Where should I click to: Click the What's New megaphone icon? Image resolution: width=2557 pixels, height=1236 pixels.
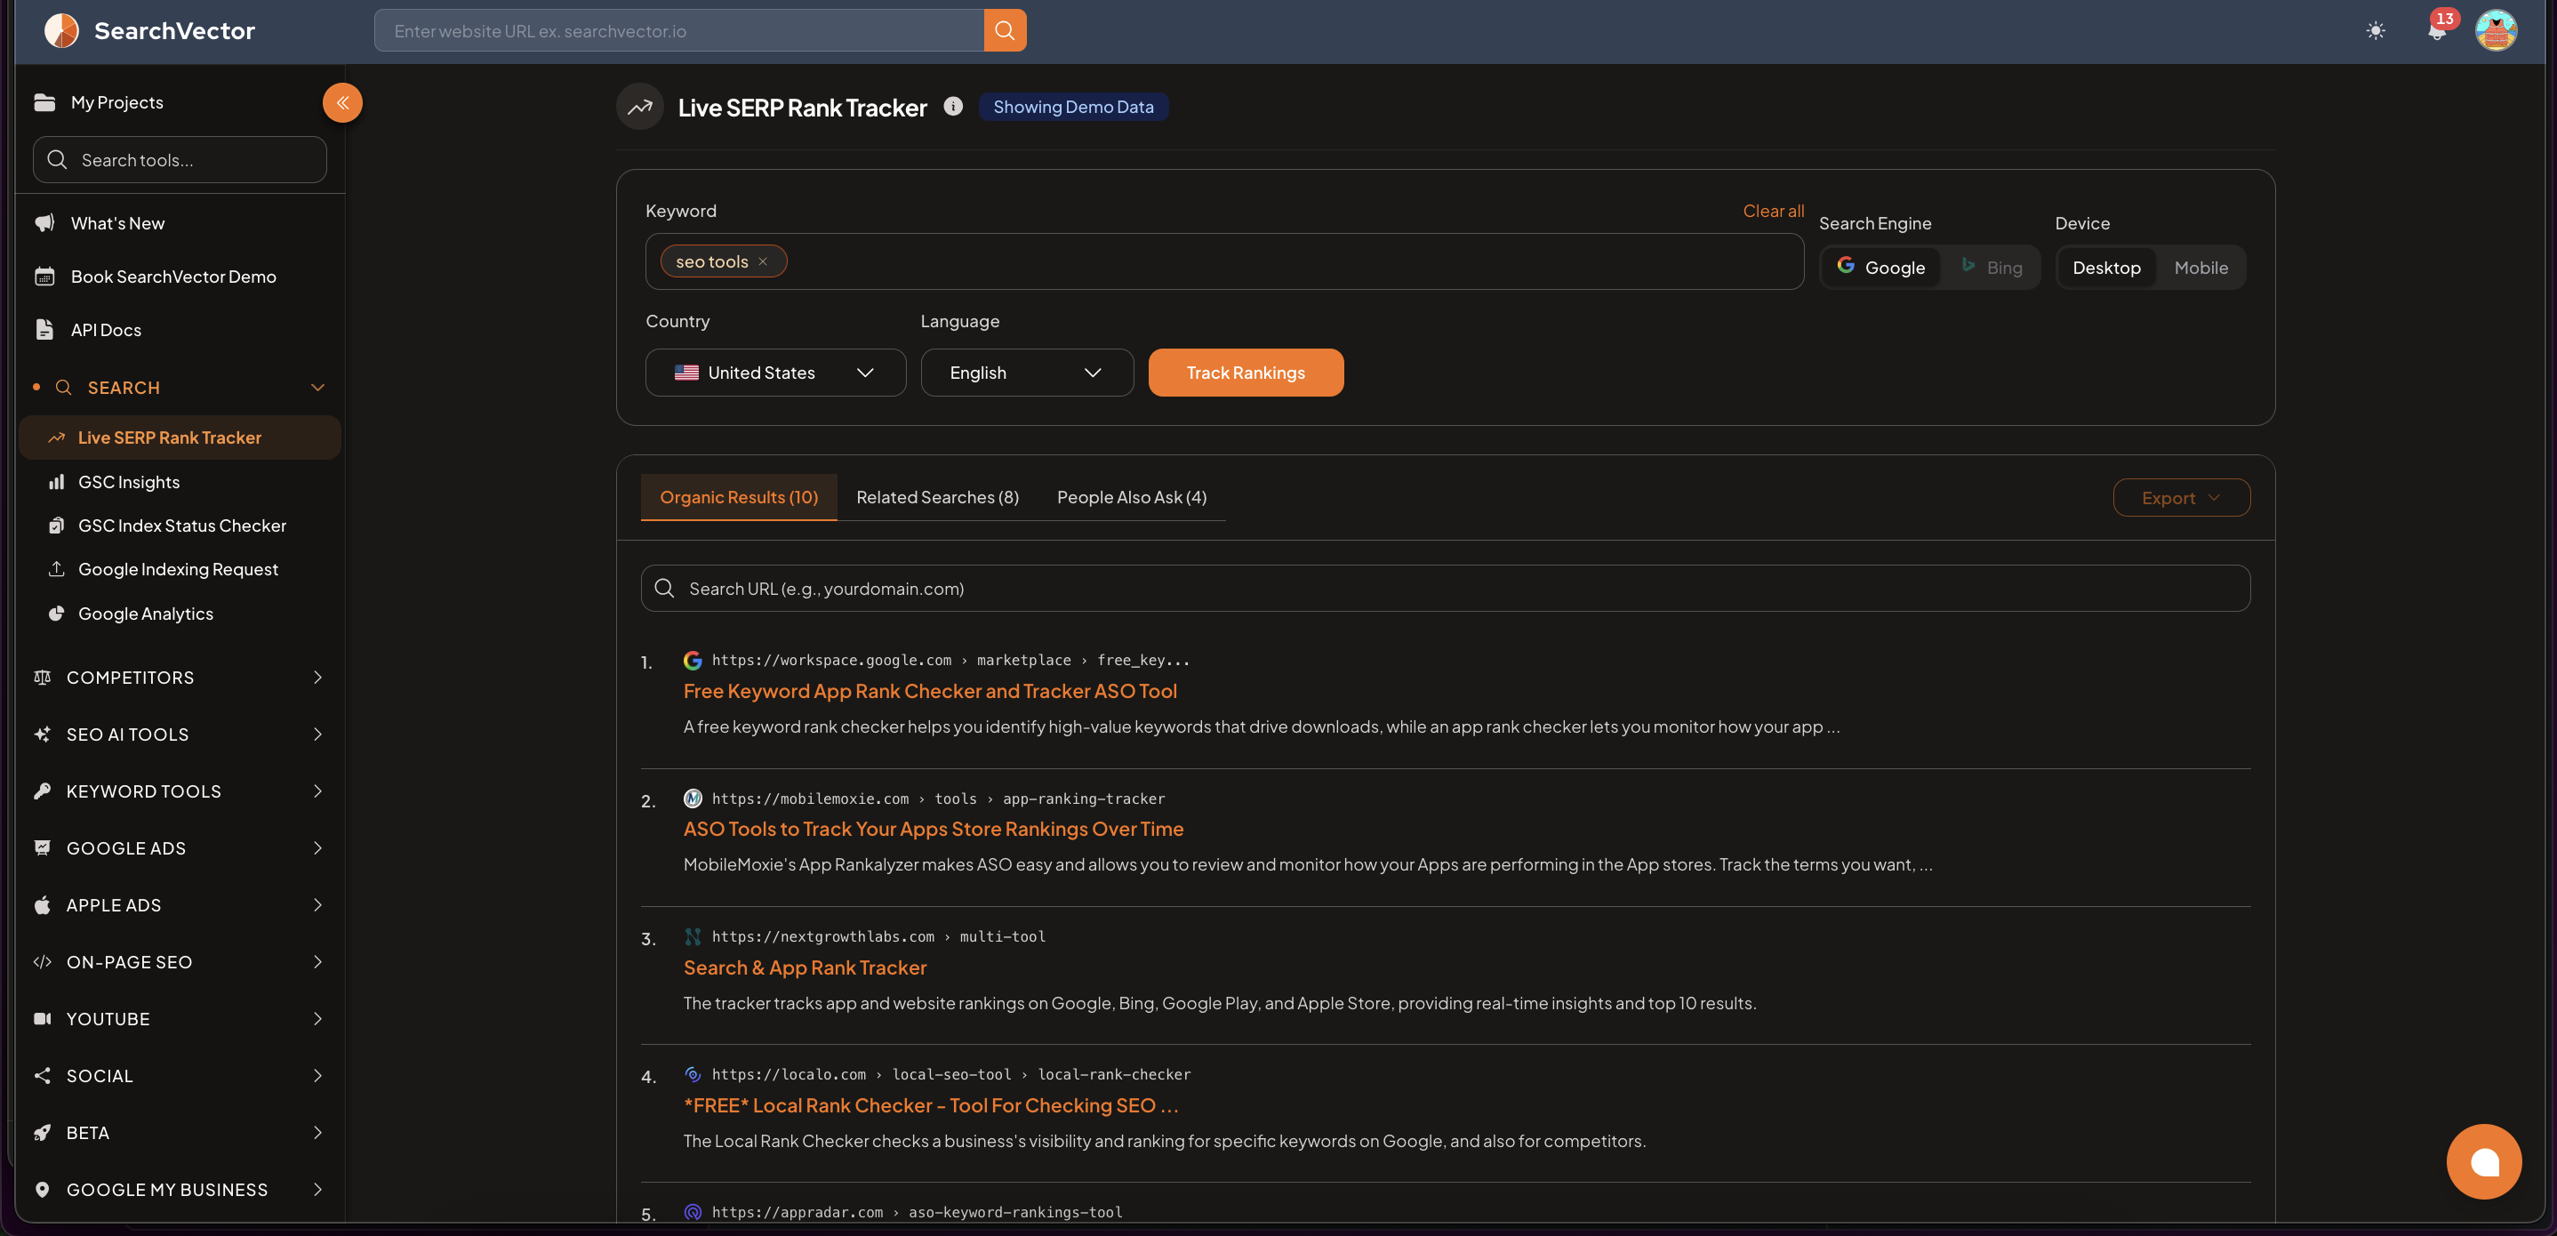(x=44, y=223)
